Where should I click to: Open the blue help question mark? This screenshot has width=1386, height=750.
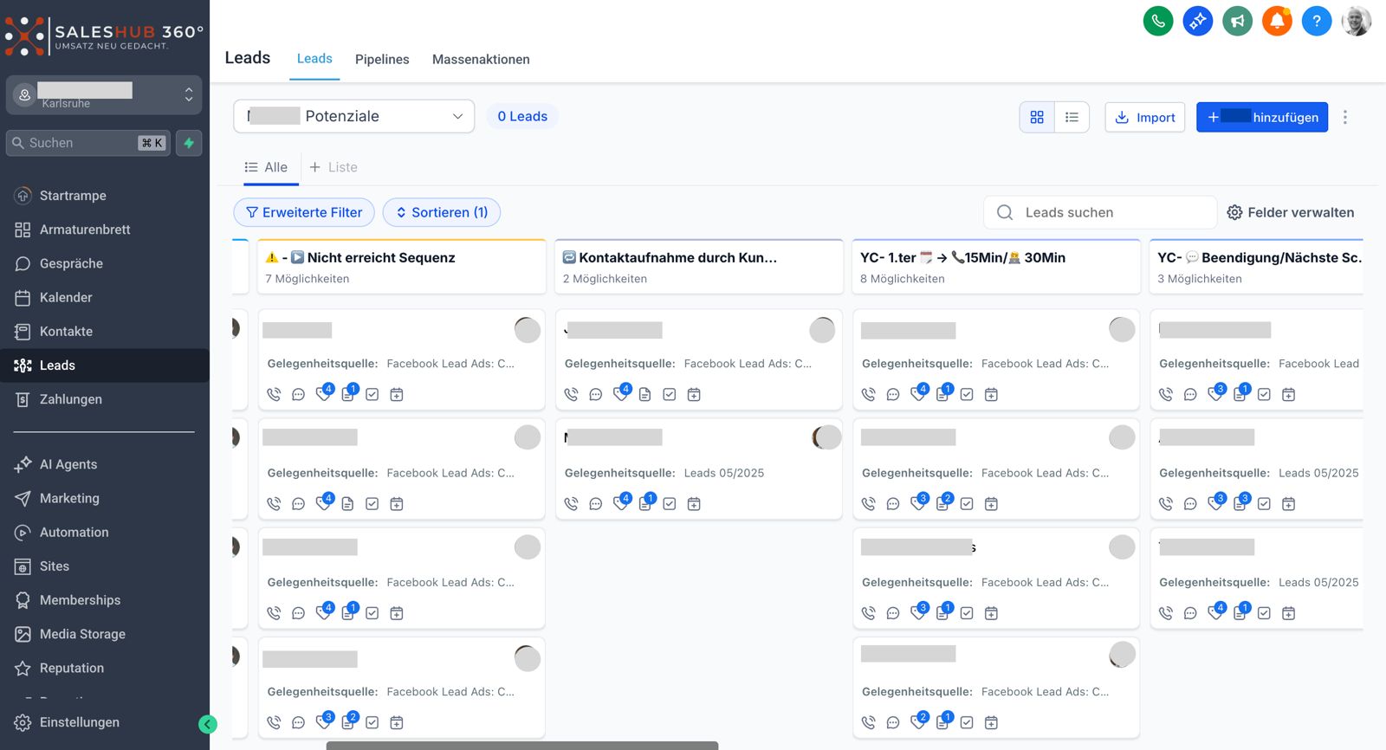[x=1316, y=21]
